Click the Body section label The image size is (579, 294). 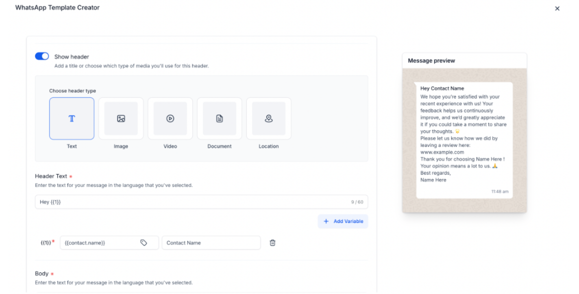tap(42, 273)
